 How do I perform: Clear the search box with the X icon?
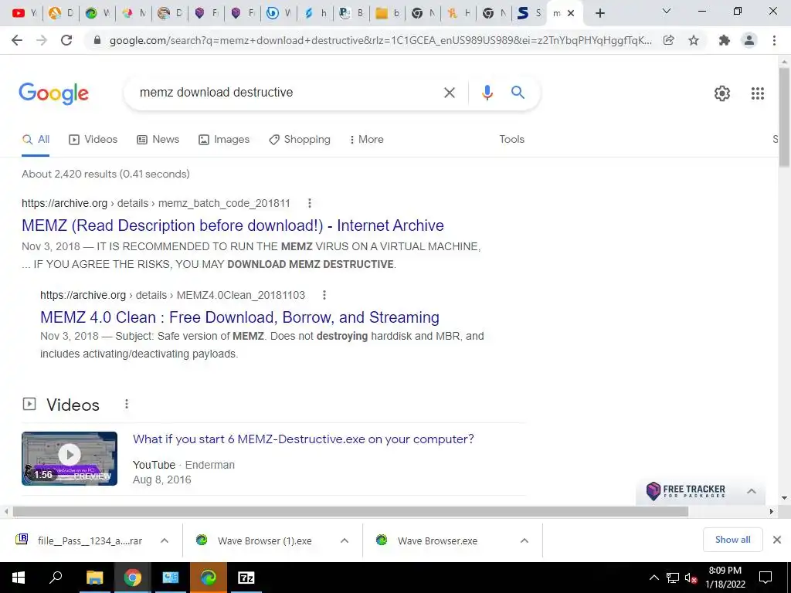pos(449,93)
